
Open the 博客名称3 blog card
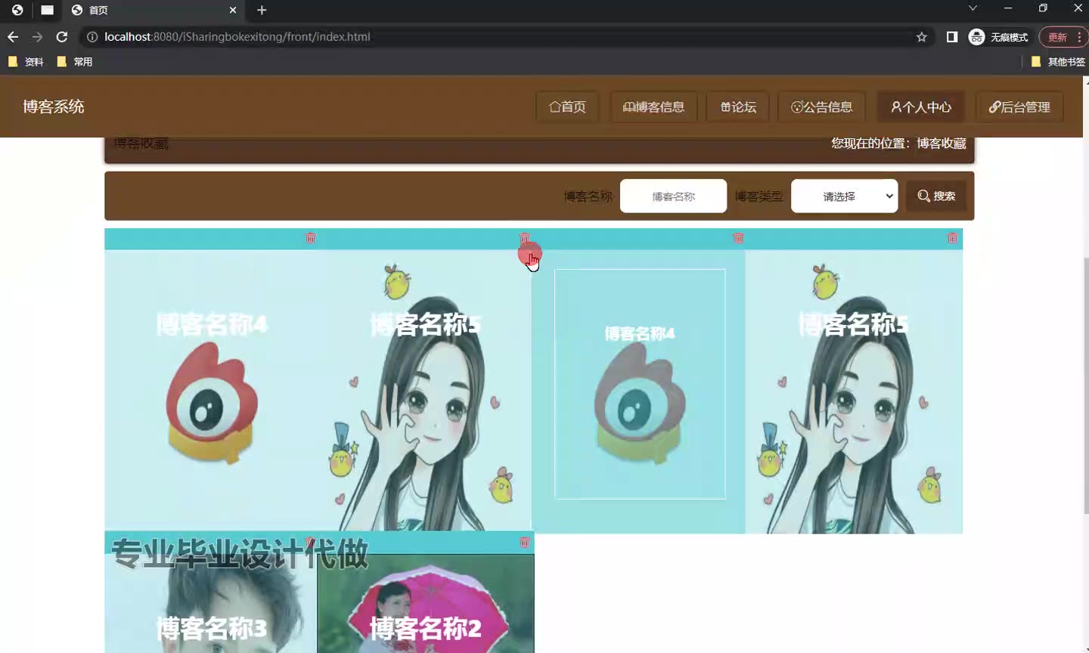(x=211, y=603)
